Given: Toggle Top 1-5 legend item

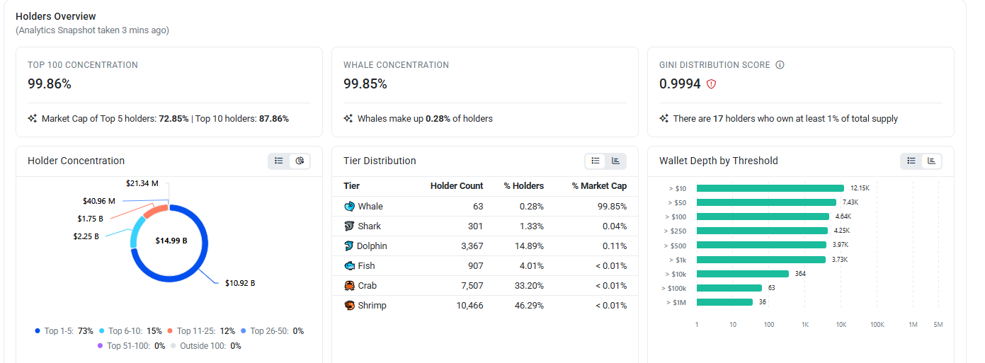Looking at the screenshot, I should (x=64, y=331).
